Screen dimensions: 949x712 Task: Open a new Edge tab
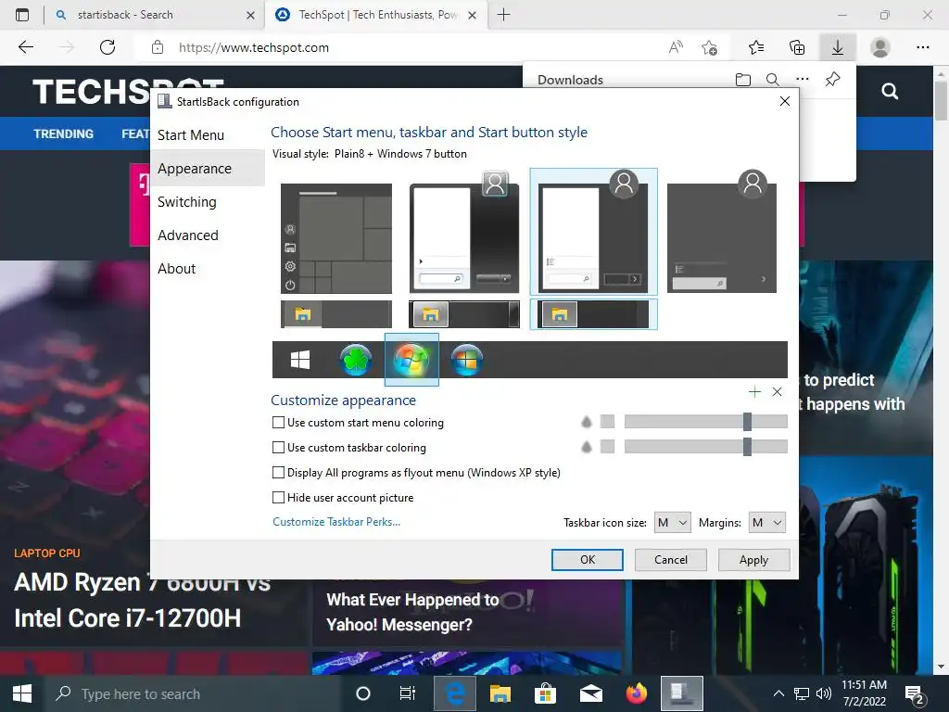pyautogui.click(x=503, y=15)
